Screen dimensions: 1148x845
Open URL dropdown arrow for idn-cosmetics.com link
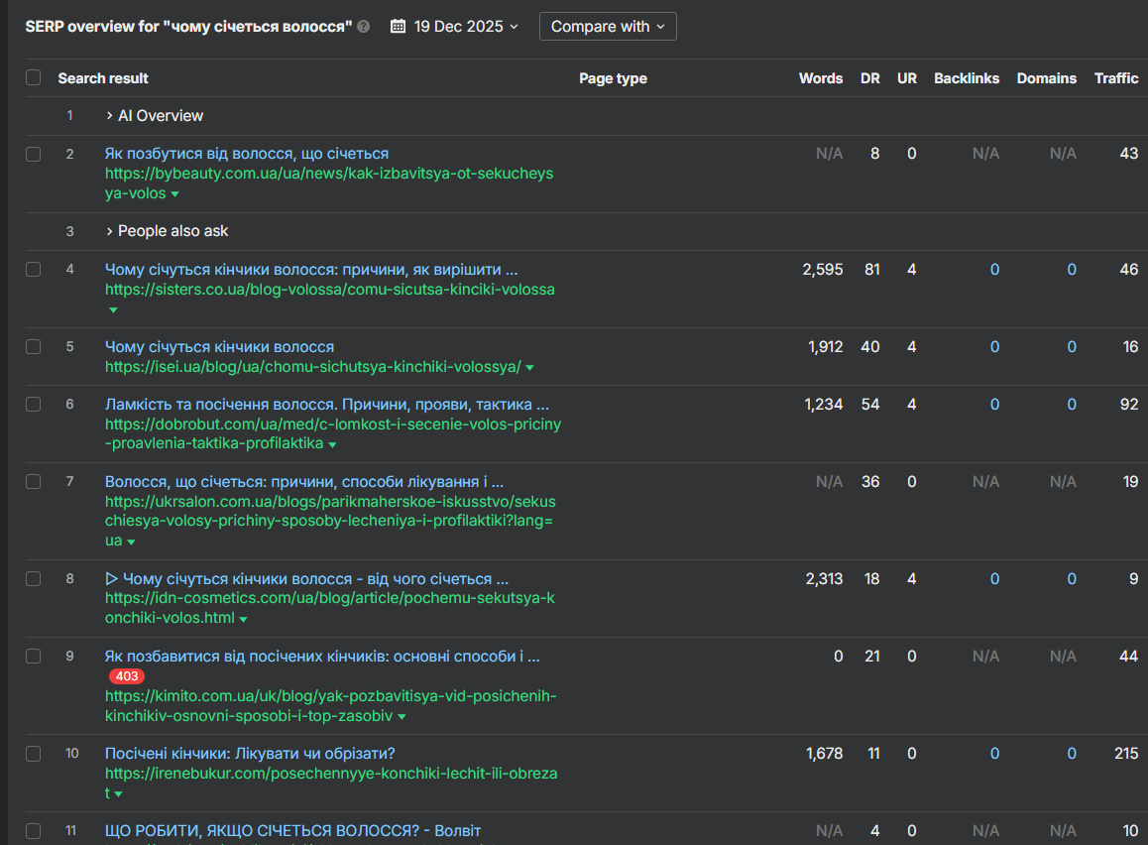point(244,619)
